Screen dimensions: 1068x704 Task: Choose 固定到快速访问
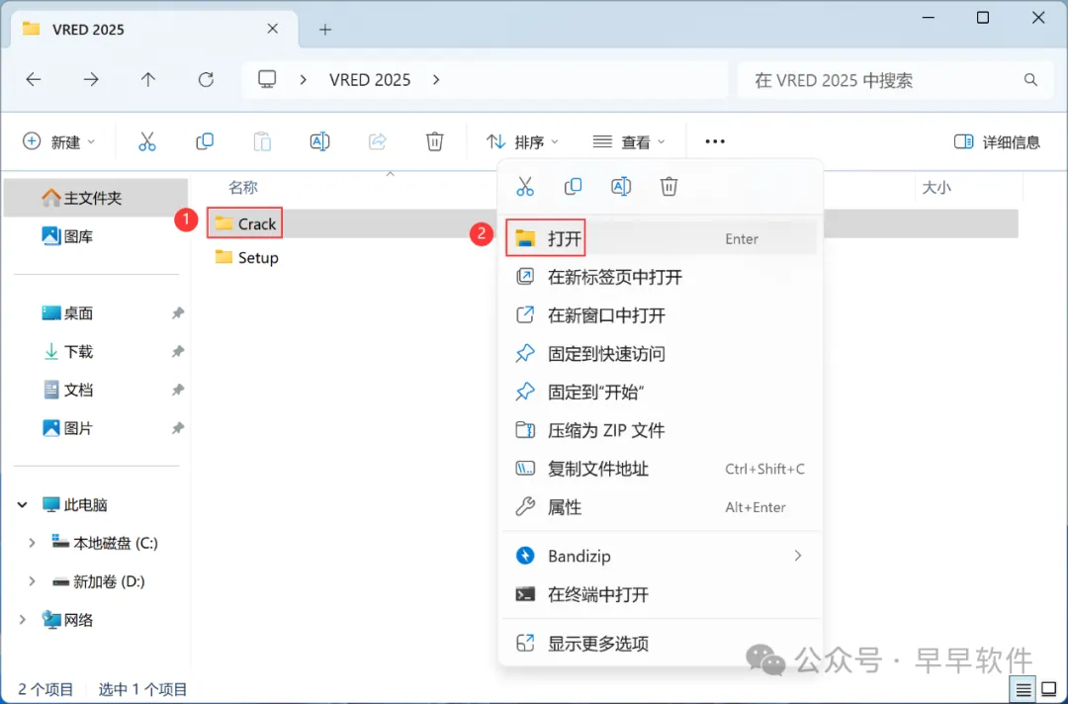pos(661,353)
